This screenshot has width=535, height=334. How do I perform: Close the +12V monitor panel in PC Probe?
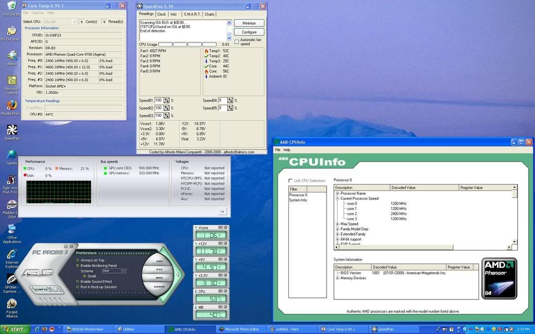pyautogui.click(x=226, y=243)
